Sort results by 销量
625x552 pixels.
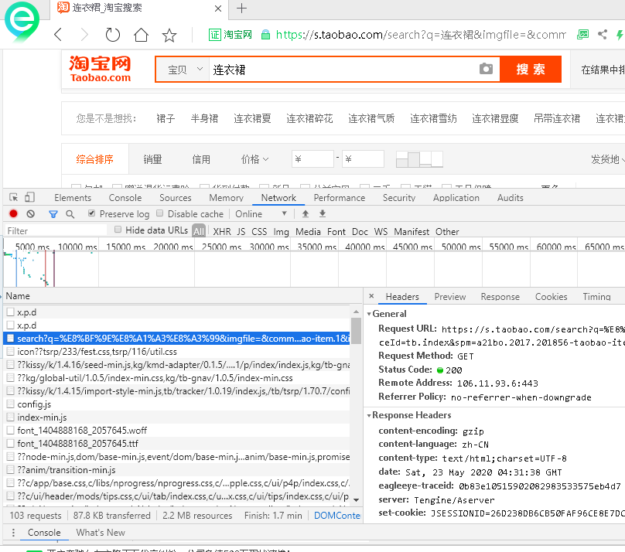tap(152, 159)
